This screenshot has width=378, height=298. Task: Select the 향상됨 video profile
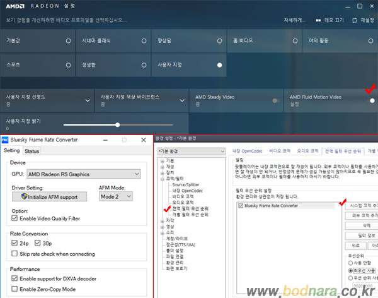click(x=189, y=41)
